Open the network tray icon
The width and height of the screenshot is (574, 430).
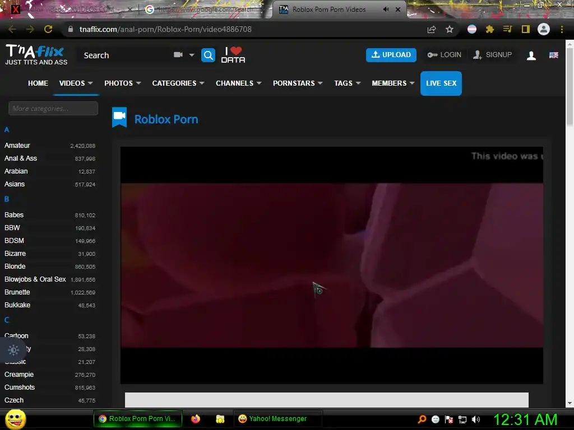462,419
